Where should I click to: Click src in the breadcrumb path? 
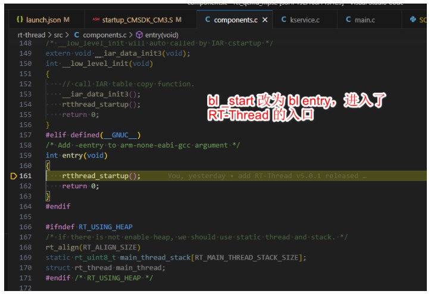[58, 35]
